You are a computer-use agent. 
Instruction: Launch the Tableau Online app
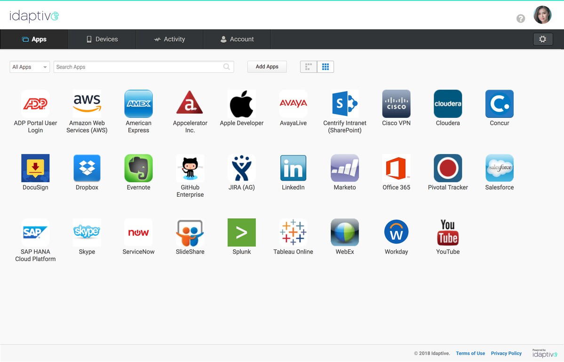click(x=293, y=232)
